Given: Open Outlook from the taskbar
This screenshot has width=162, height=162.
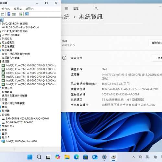Looking at the screenshot, I should pos(95,157).
